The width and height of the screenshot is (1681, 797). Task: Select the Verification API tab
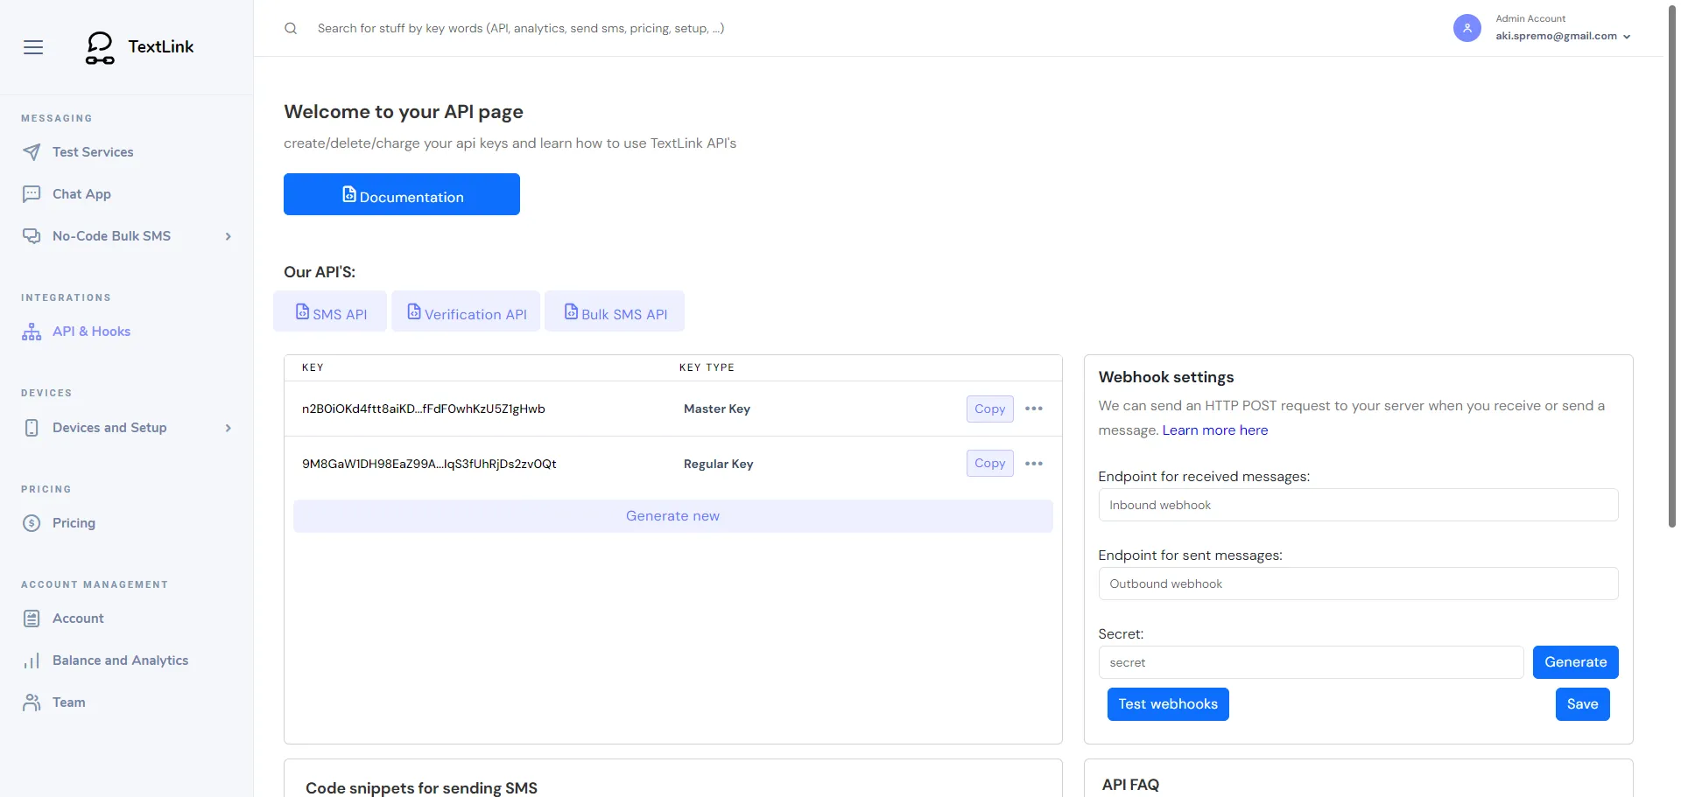466,312
